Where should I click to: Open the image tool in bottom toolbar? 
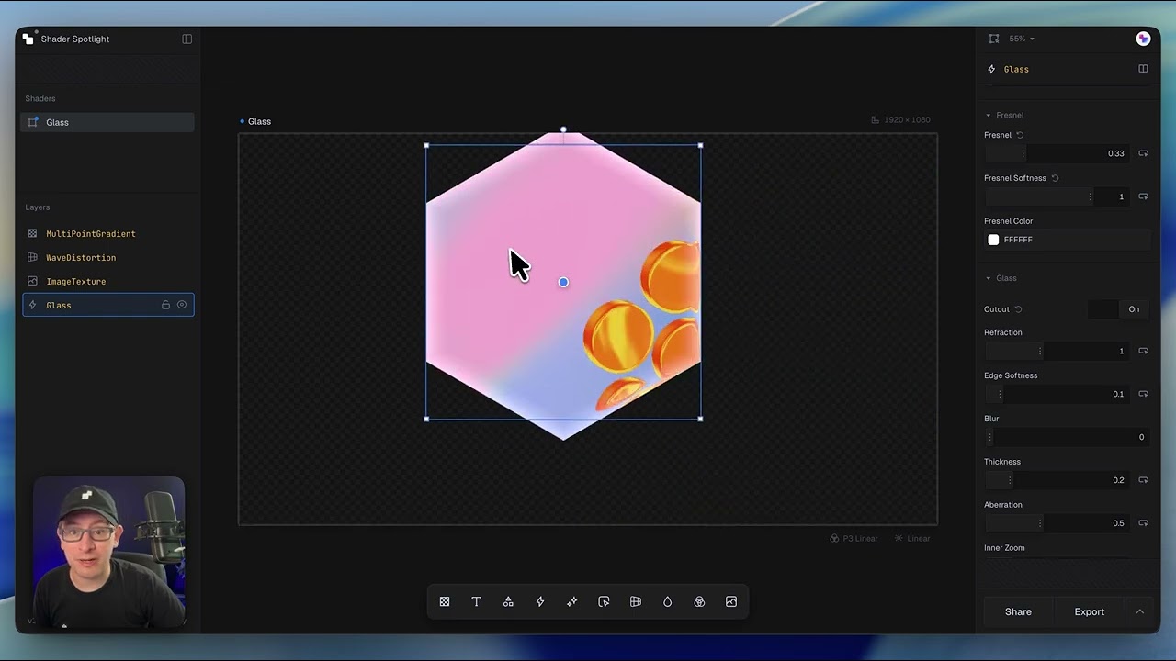731,601
